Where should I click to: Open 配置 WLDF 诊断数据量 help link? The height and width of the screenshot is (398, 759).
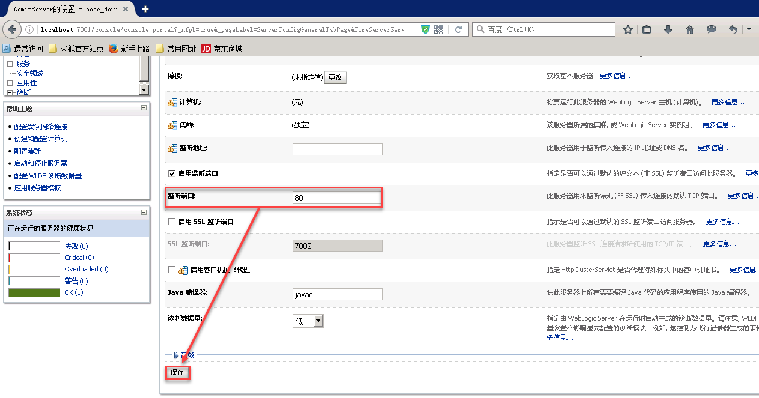[x=48, y=176]
